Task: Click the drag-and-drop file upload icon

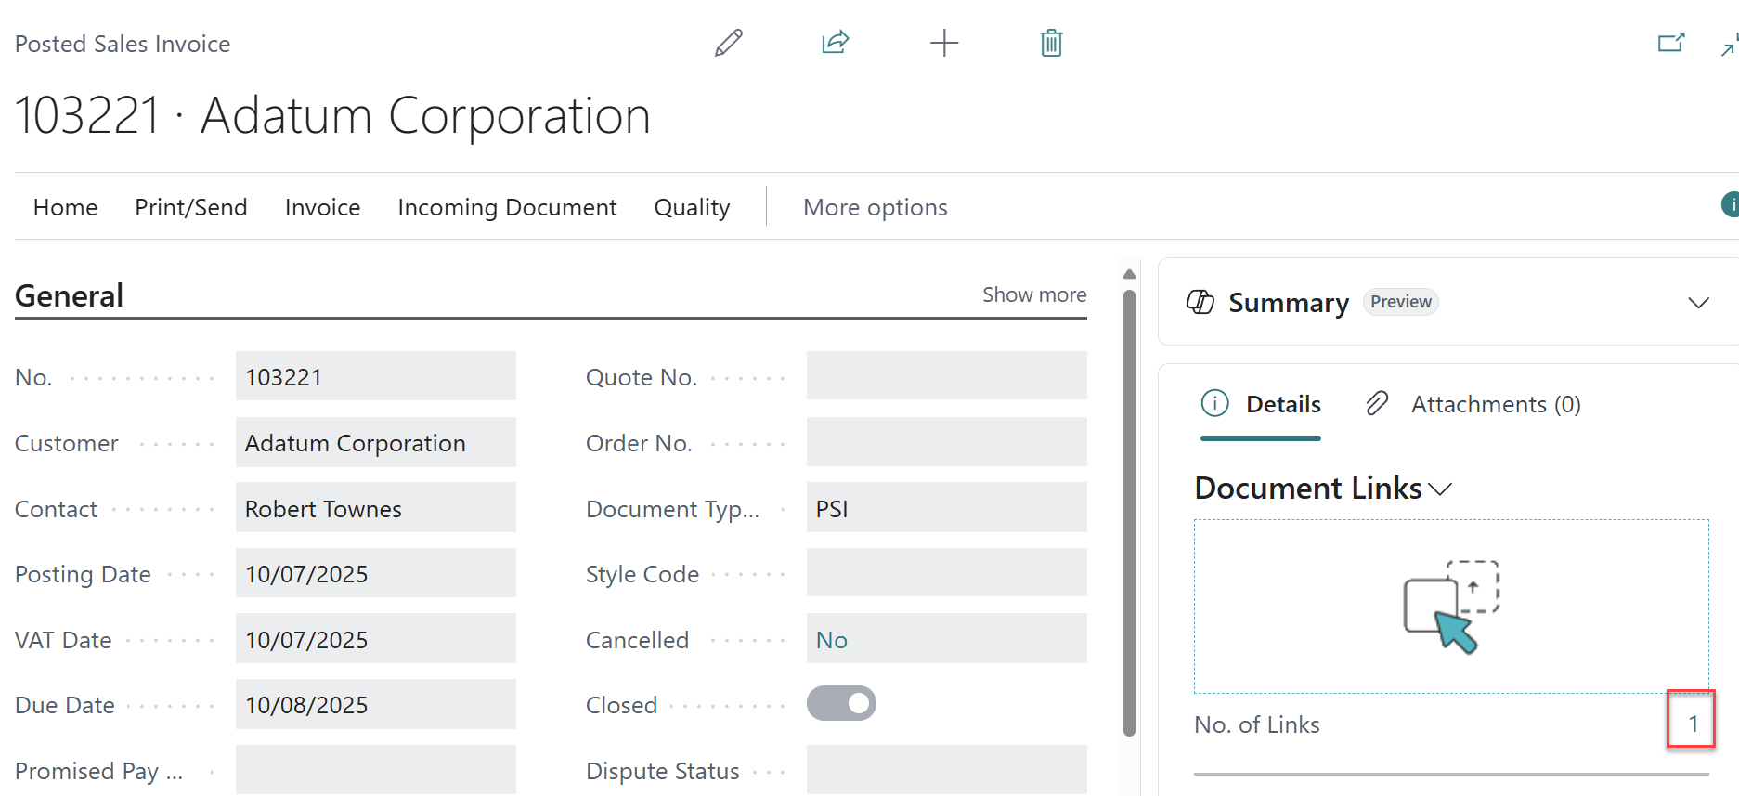Action: (1451, 607)
